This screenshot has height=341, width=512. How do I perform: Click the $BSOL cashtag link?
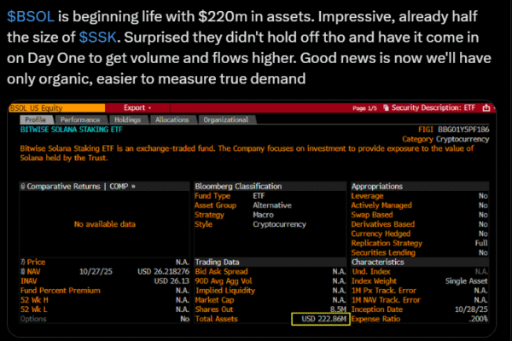point(30,16)
